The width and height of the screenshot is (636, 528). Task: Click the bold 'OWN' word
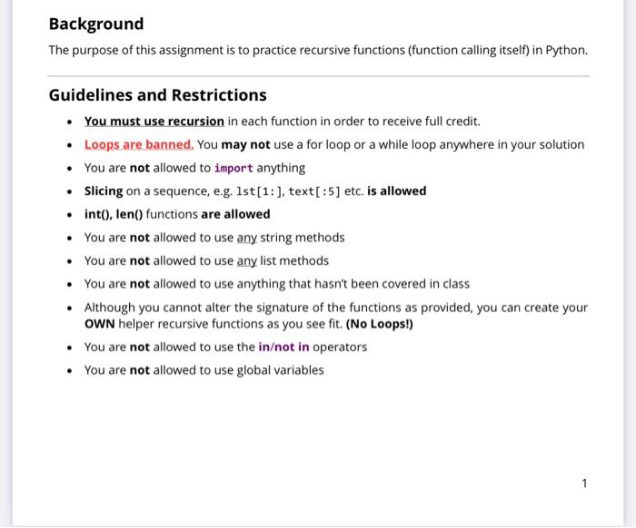point(99,324)
